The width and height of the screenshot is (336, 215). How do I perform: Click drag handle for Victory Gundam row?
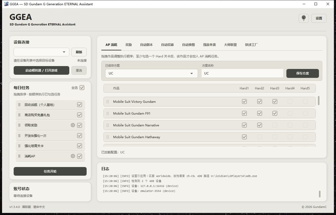point(108,102)
